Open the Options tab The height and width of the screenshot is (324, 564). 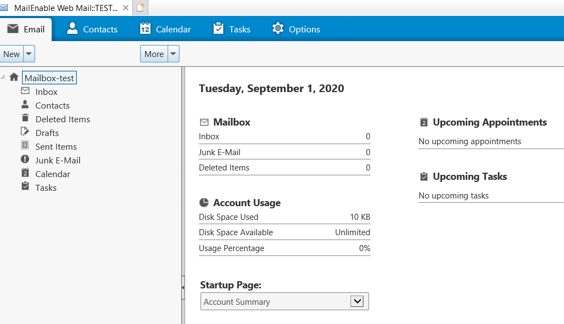[x=295, y=29]
